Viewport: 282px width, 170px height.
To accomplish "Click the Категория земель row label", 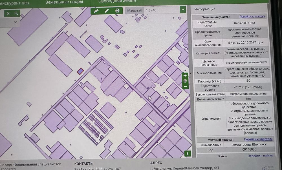I will [x=208, y=53].
